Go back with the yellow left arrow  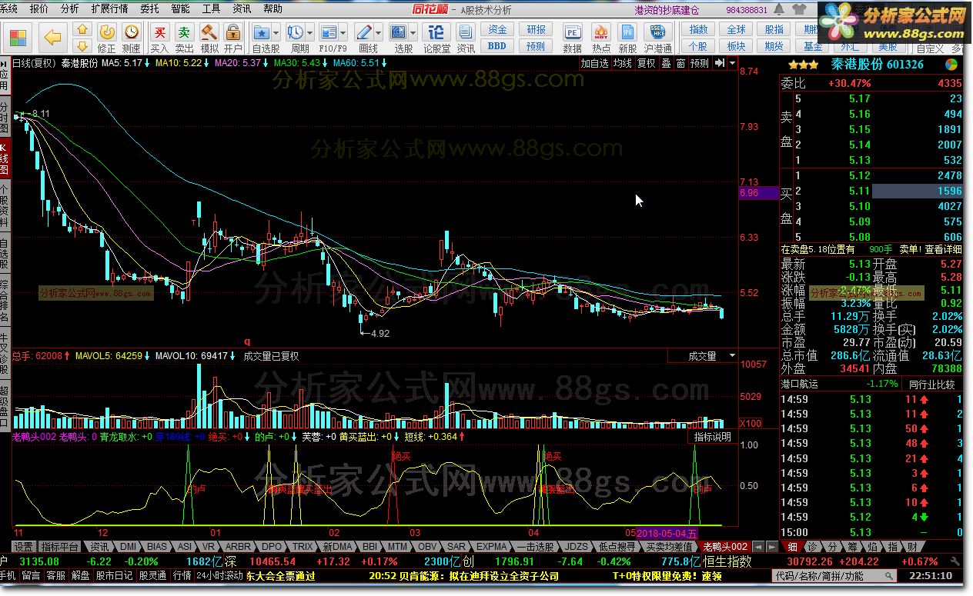point(52,37)
